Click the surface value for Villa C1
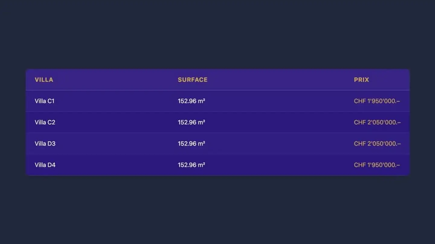Viewport: 435px width, 244px height. pyautogui.click(x=191, y=101)
